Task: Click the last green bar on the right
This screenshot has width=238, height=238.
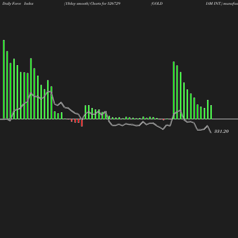Action: pyautogui.click(x=211, y=112)
